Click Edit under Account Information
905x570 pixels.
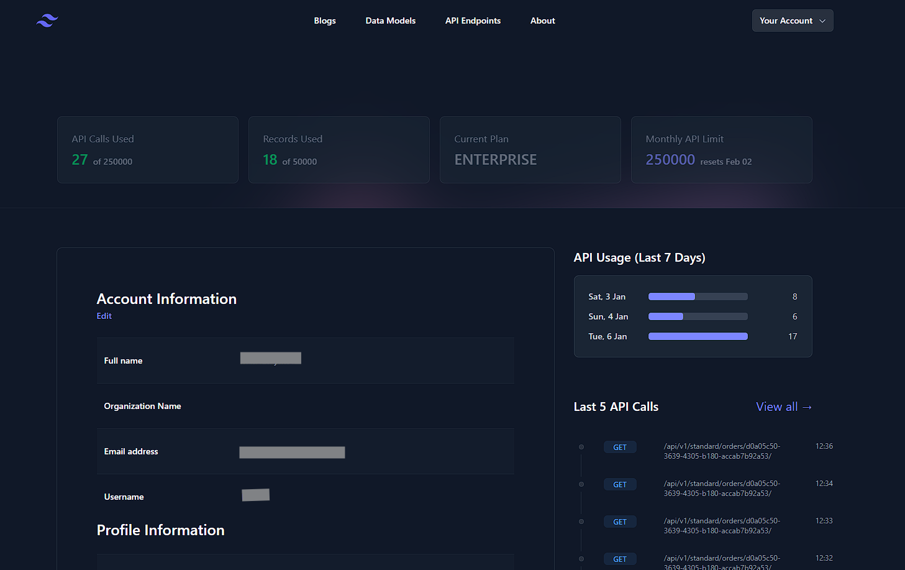click(104, 316)
